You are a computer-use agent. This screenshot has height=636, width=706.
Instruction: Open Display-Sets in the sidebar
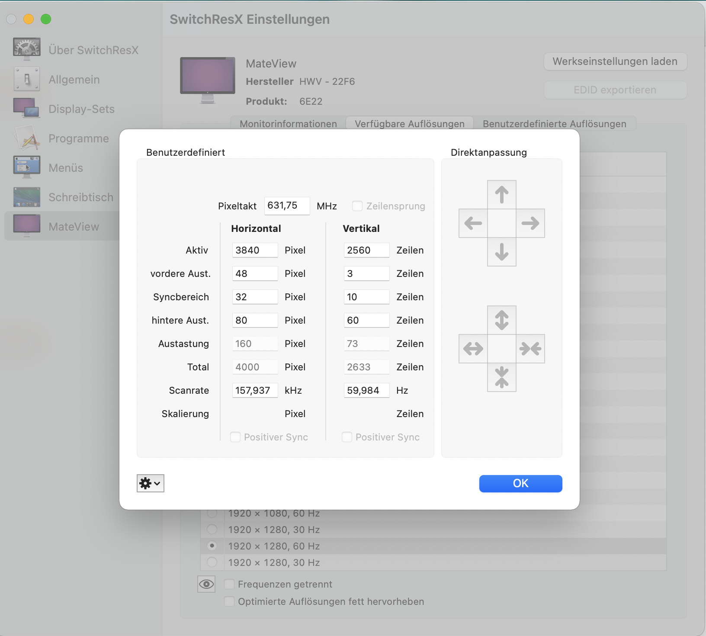[x=64, y=109]
